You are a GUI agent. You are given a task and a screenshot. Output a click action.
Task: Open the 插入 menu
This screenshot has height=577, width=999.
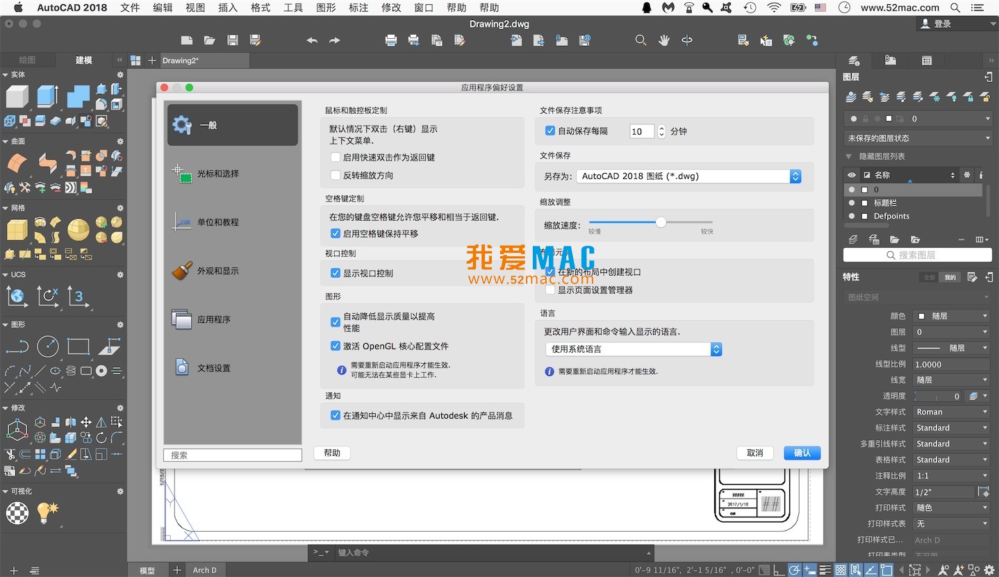click(228, 8)
